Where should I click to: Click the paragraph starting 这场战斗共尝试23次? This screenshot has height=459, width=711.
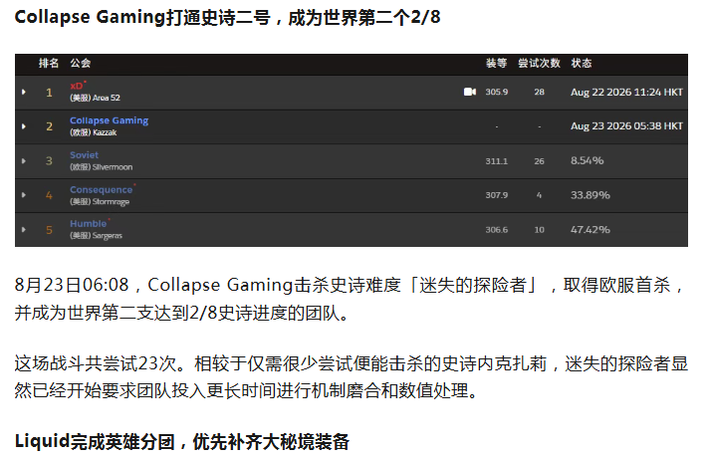[x=352, y=377]
